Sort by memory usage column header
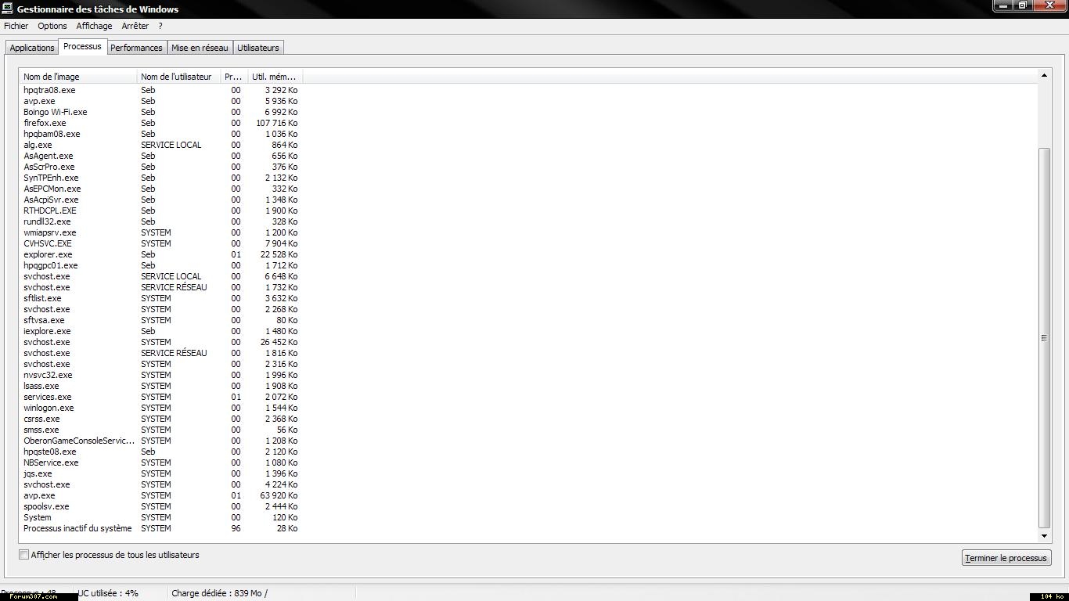1069x601 pixels. point(274,77)
